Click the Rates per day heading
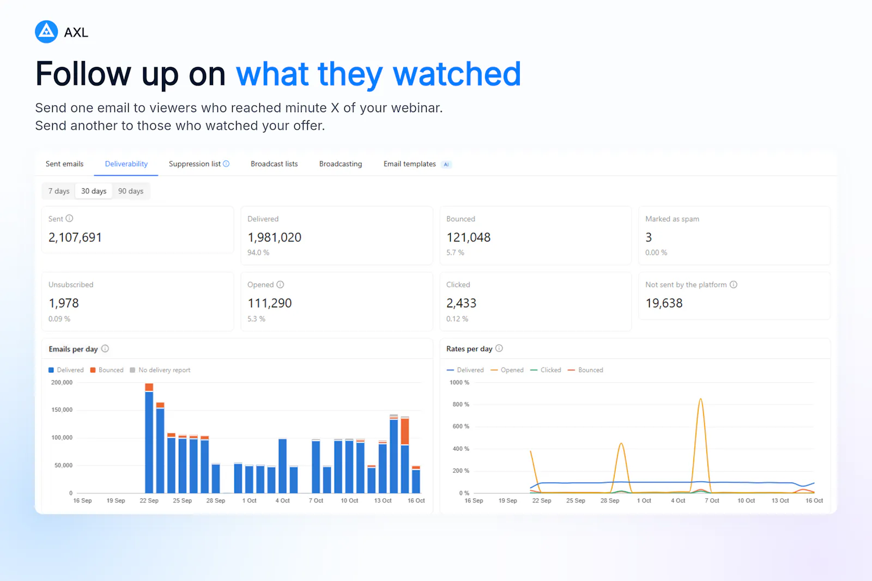 [x=469, y=349]
